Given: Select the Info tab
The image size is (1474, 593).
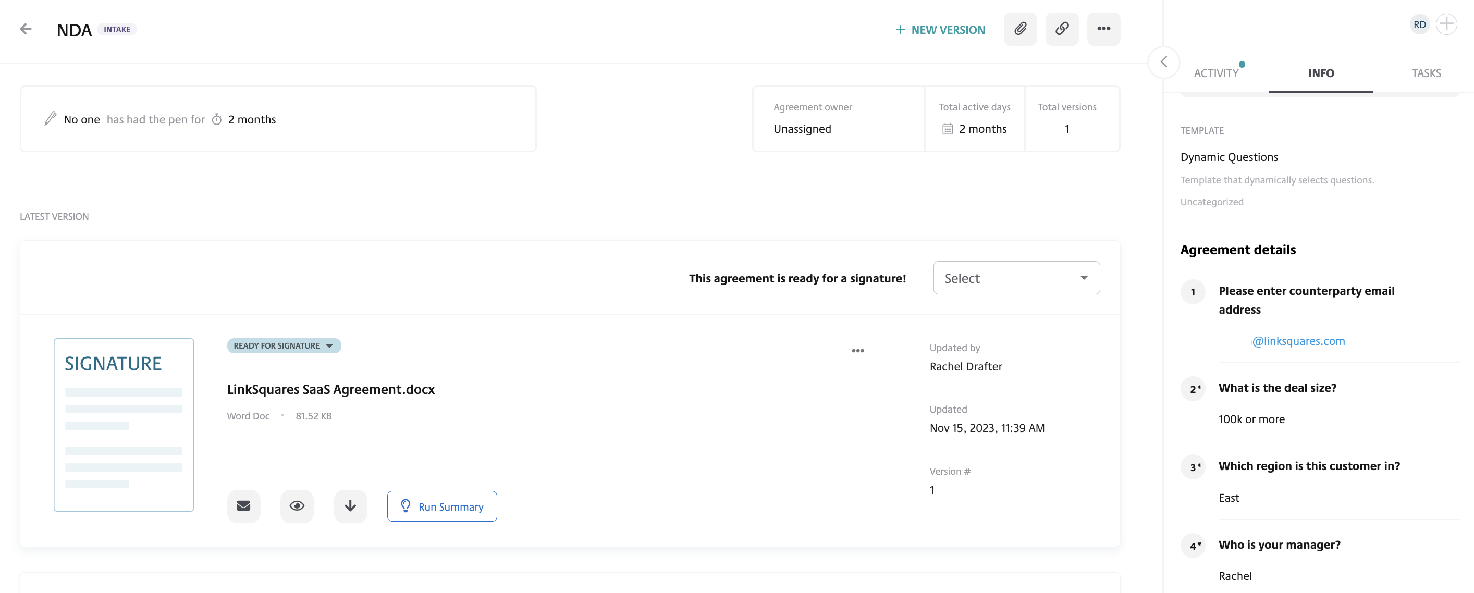Looking at the screenshot, I should (x=1321, y=73).
